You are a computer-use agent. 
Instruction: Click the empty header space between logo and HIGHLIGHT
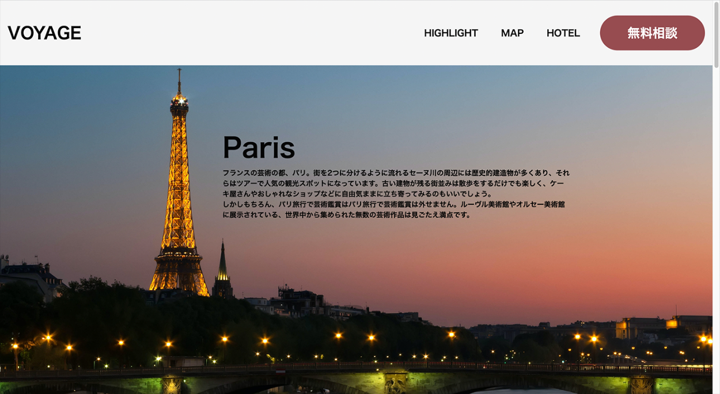point(248,33)
